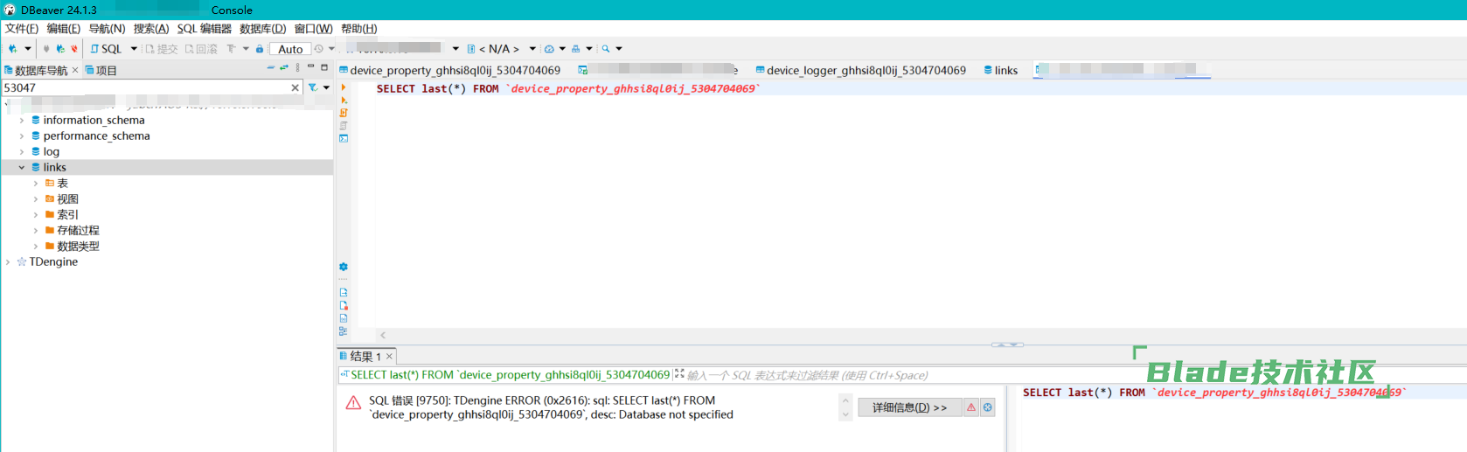Click the search magnifier toolbar icon
1467x452 pixels.
[x=606, y=49]
